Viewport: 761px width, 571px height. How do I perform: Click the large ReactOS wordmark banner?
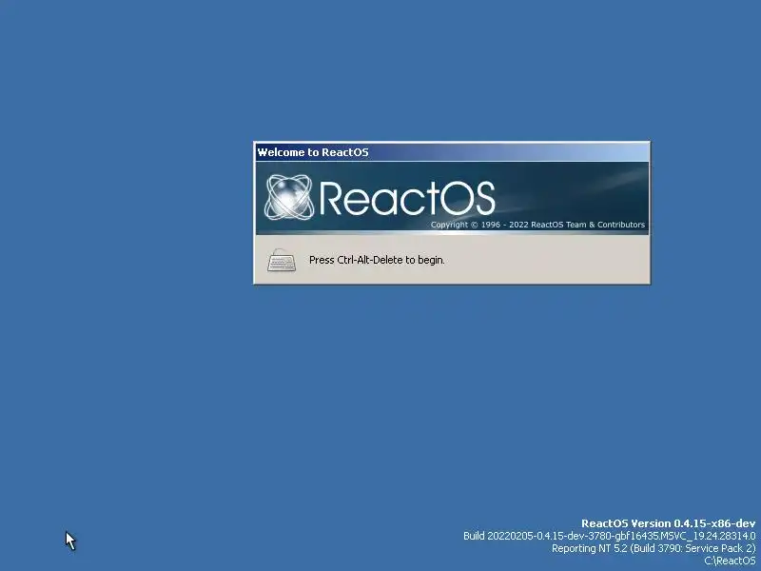click(407, 198)
